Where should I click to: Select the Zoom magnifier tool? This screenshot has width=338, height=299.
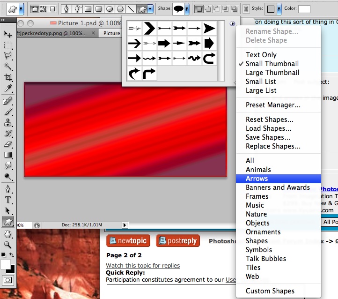pyautogui.click(x=8, y=244)
